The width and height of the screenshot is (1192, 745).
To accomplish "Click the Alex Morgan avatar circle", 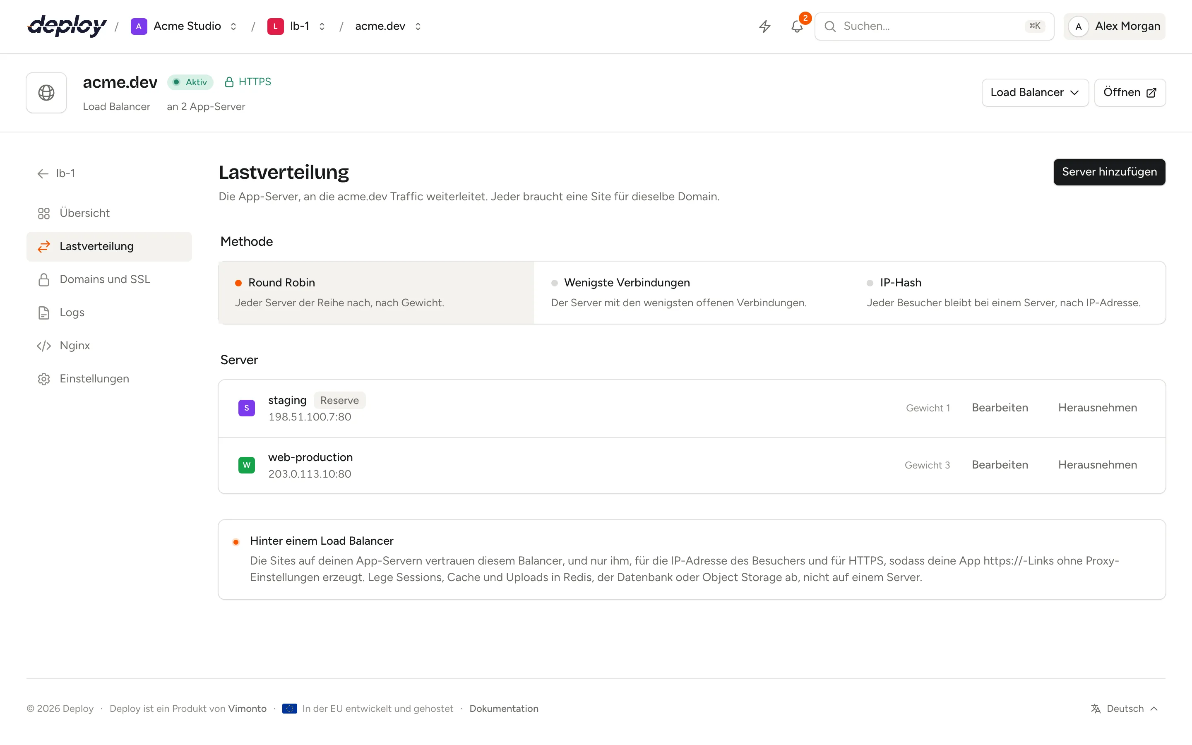I will point(1078,26).
